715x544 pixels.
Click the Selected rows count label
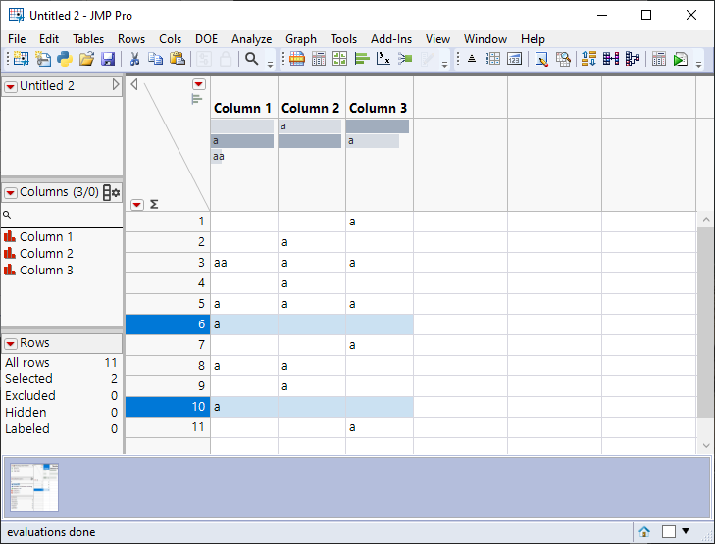coord(28,379)
